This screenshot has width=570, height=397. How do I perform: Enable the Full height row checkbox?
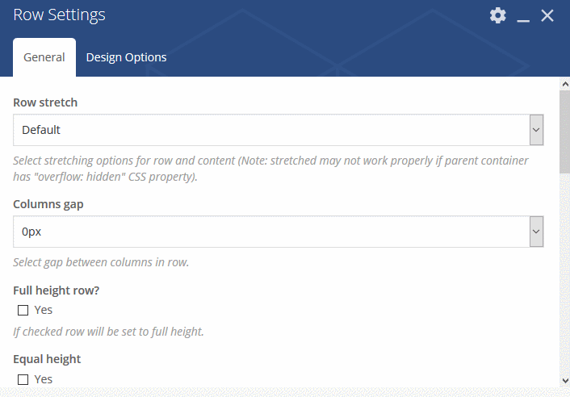pyautogui.click(x=23, y=310)
